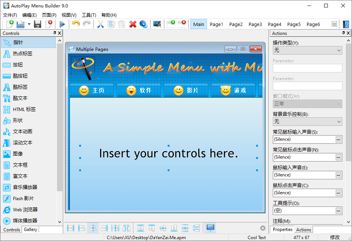Screen dimensions: 352x241
Task: Browse sound for 鼠标输入声音(E)
Action: tap(338, 175)
